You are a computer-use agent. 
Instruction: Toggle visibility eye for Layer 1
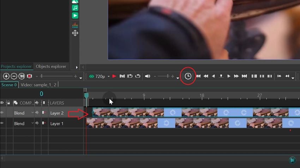(2, 123)
